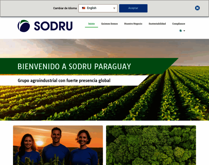Open the thumbnail with three smiling people

click(x=58, y=145)
